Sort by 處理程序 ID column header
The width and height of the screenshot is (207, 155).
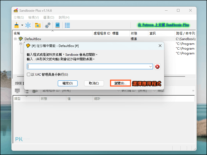pos(102,33)
